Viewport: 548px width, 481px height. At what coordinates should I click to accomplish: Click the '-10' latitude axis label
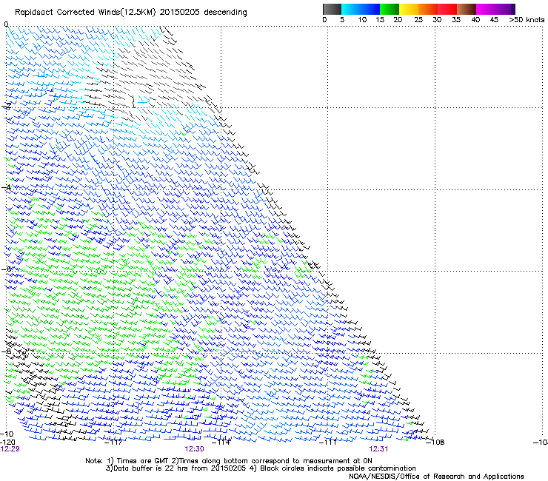pyautogui.click(x=7, y=434)
